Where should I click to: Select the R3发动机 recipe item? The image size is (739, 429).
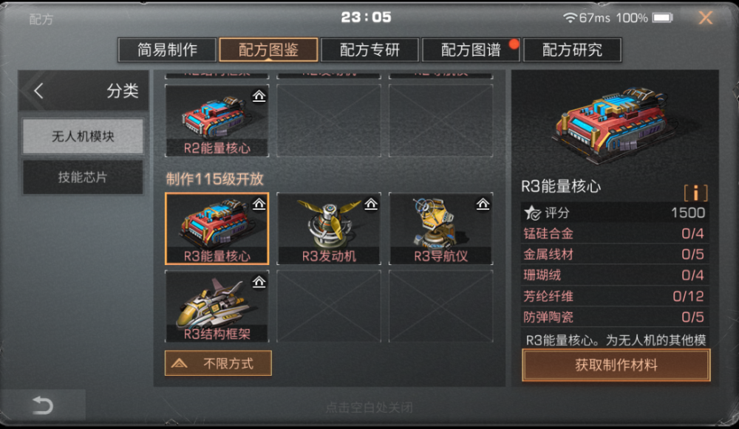329,228
